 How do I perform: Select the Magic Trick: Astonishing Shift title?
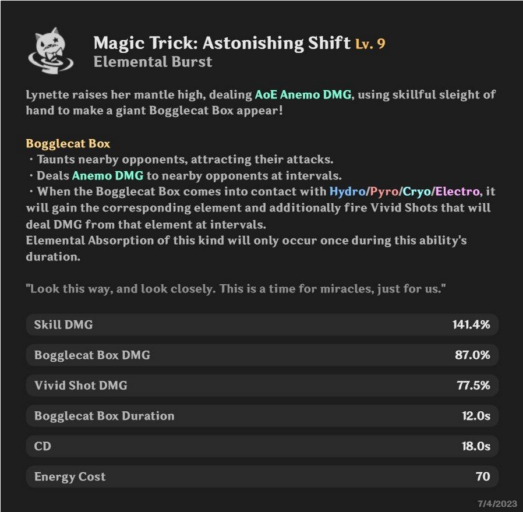222,43
